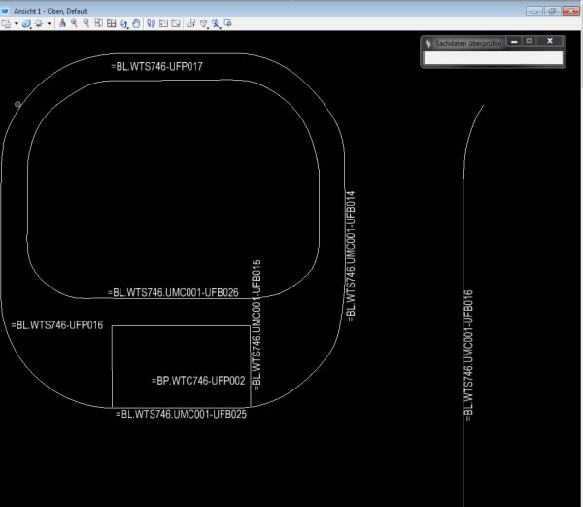Adjust view brightness with sun icon
583x507 pixels.
[39, 22]
